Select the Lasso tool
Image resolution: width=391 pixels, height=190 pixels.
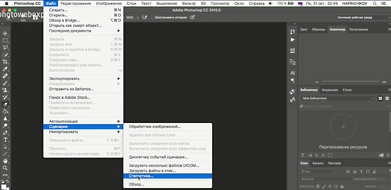coord(5,48)
